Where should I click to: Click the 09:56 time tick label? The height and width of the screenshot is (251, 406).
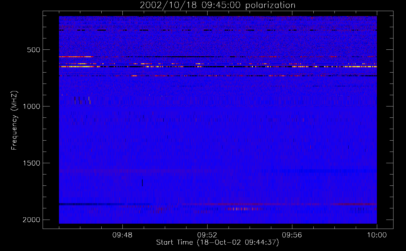coord(292,235)
